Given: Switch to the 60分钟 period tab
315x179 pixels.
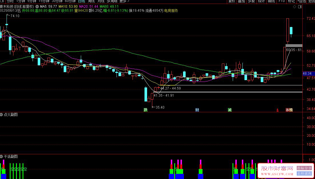Looking at the screenshot, I should pyautogui.click(x=70, y=1).
